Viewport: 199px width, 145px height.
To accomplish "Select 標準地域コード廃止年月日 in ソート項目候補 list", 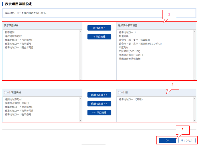I will pyautogui.click(x=19, y=107).
